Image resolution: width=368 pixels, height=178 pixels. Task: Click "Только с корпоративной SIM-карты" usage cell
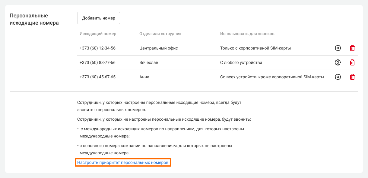[255, 48]
